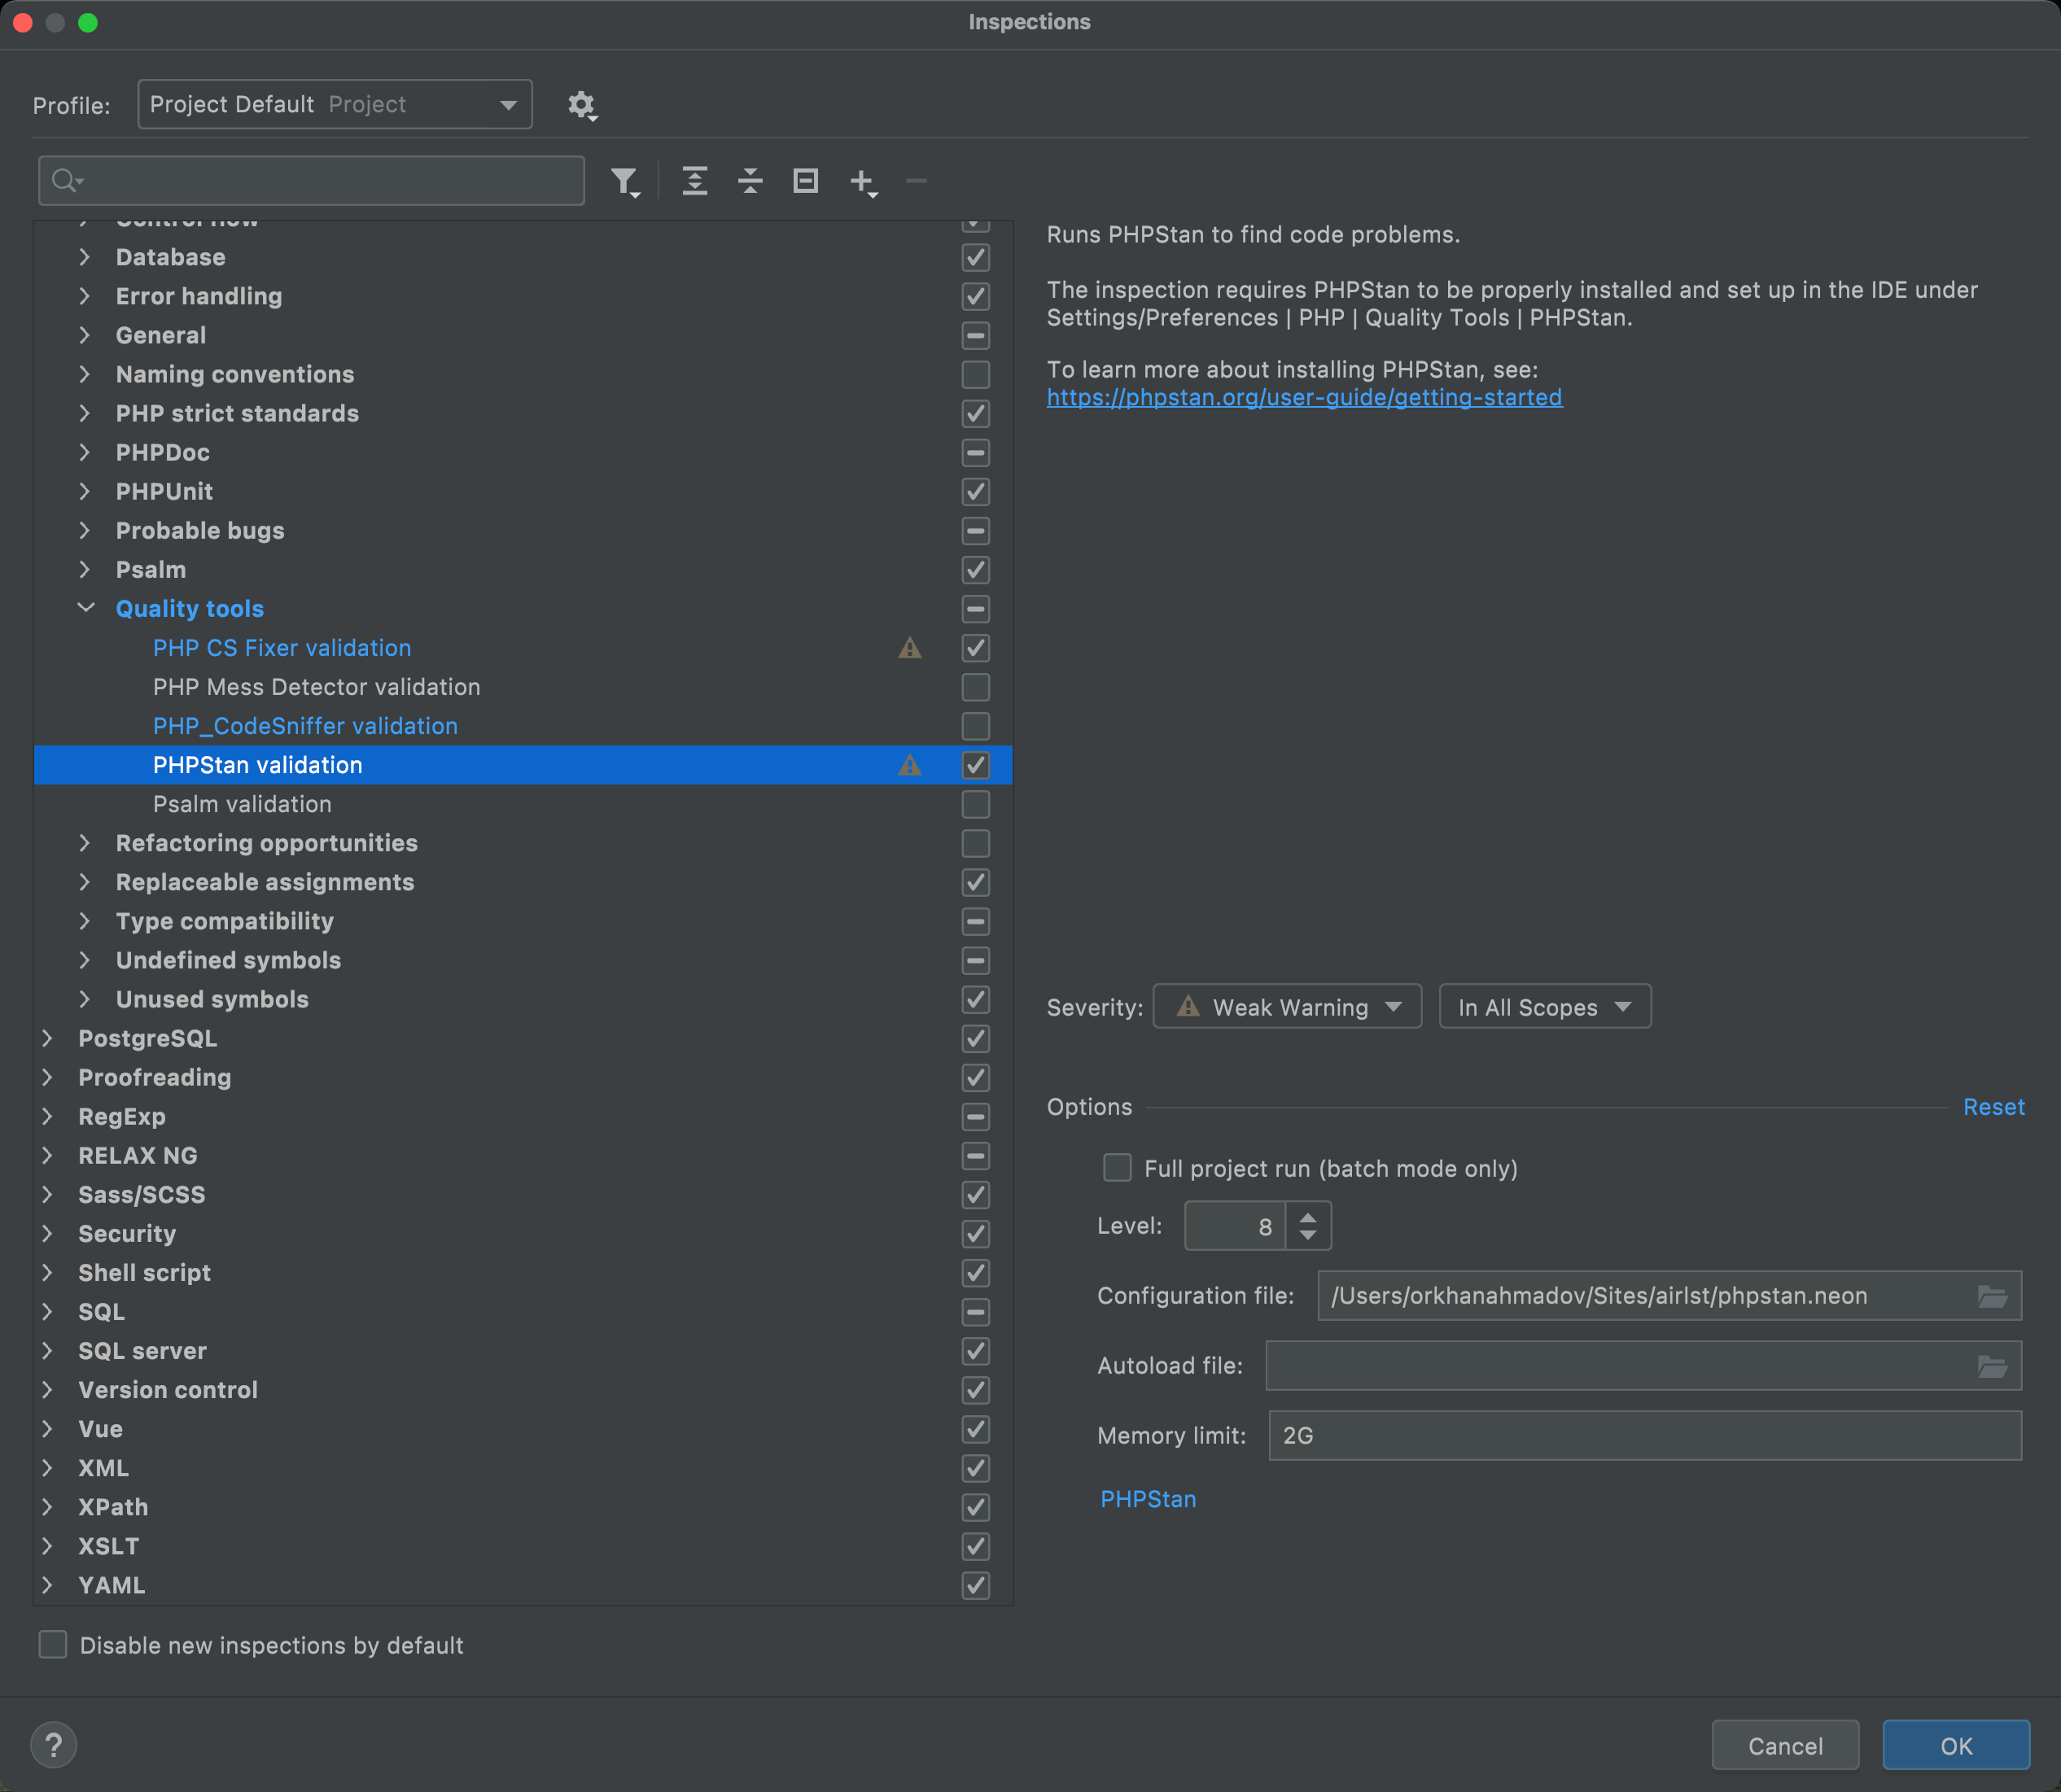Enable Full project run checkbox
This screenshot has width=2061, height=1792.
[x=1117, y=1168]
